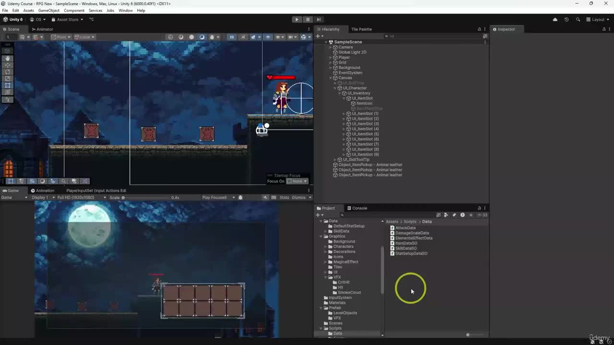
Task: Open the Component menu
Action: [x=74, y=11]
